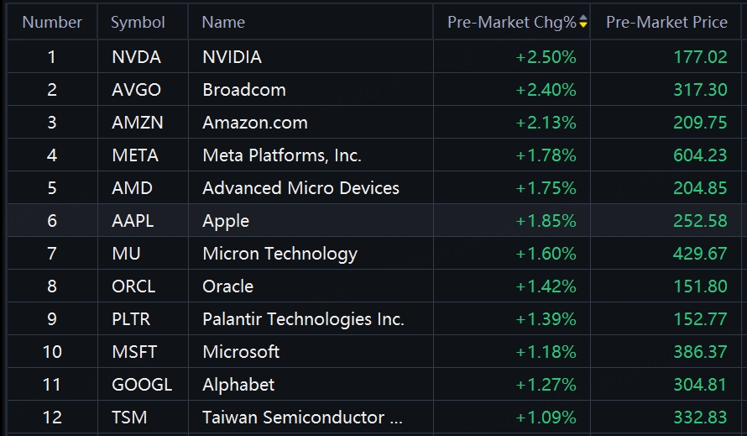Viewport: 747px width, 436px height.
Task: Sort by the Symbol column header
Action: (138, 23)
